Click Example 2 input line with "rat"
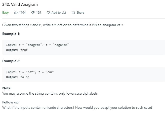 click(x=30, y=72)
